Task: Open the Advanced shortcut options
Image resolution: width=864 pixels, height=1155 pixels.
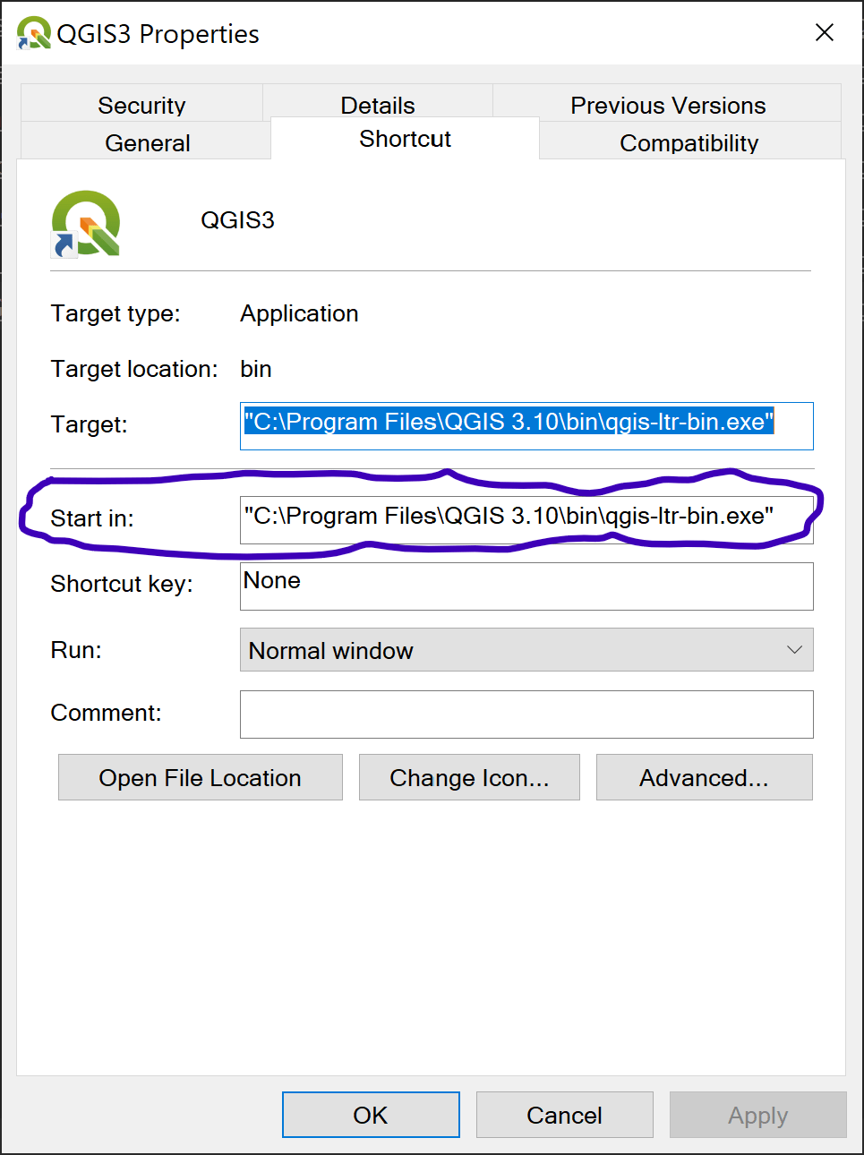Action: pyautogui.click(x=704, y=777)
